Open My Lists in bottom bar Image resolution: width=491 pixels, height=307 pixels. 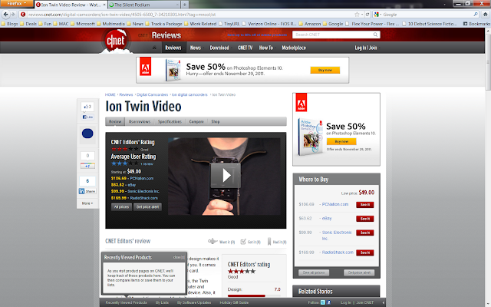pos(162,302)
